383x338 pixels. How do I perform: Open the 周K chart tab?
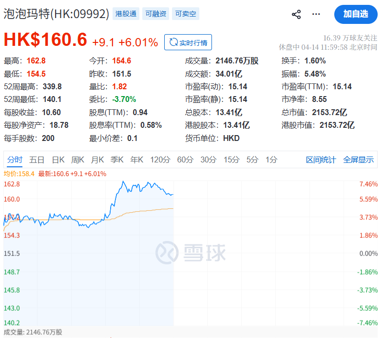78,159
